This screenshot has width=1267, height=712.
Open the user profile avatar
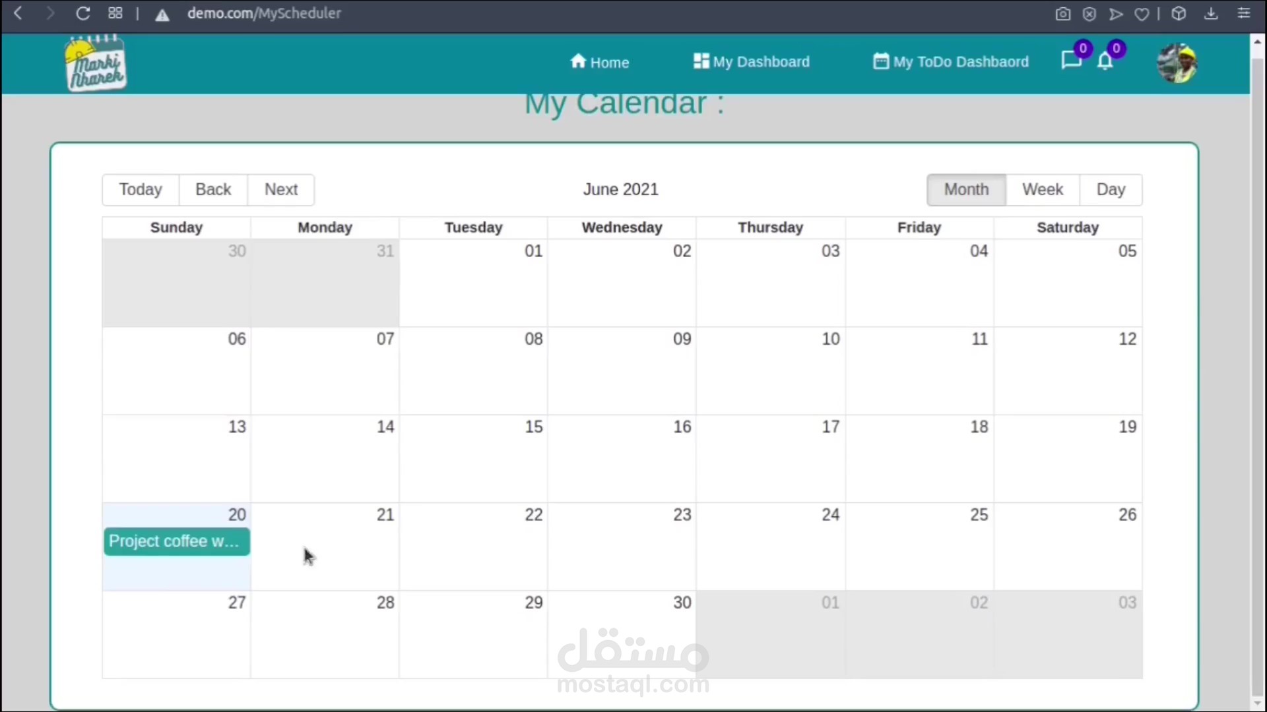(x=1177, y=63)
